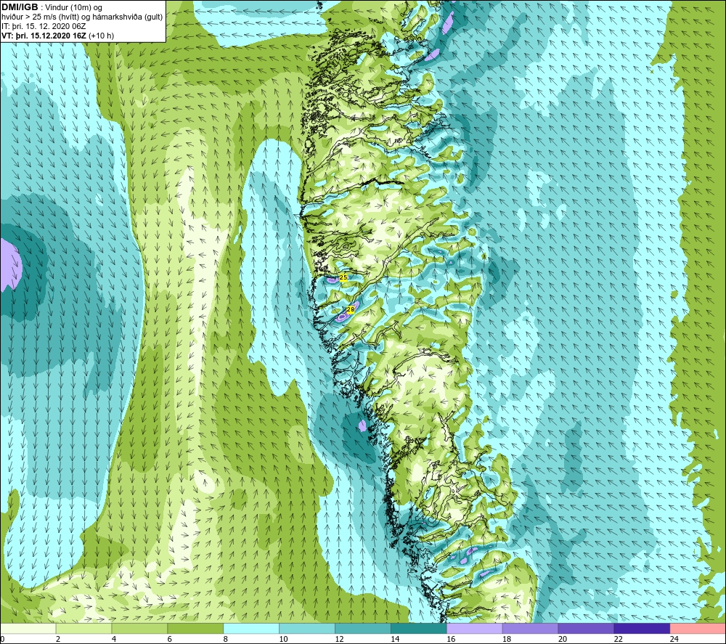Click legend scale number '0'
The height and width of the screenshot is (644, 726).
pyautogui.click(x=2, y=639)
